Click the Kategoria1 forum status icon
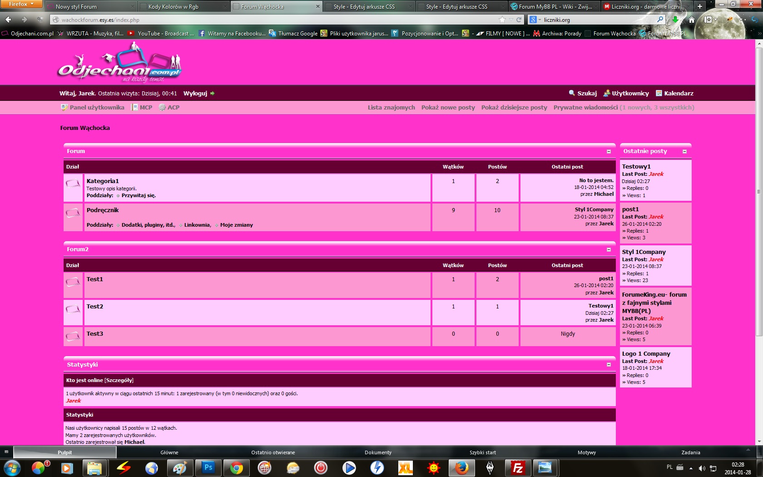The image size is (763, 477). click(73, 184)
